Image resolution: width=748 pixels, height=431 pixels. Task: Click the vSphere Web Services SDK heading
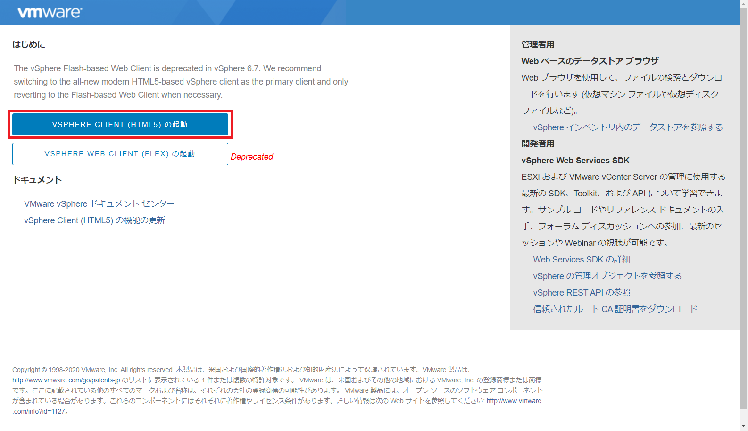[575, 161]
